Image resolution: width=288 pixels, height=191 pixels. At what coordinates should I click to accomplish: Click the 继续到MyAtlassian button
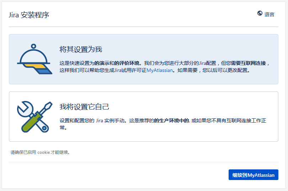(253, 175)
